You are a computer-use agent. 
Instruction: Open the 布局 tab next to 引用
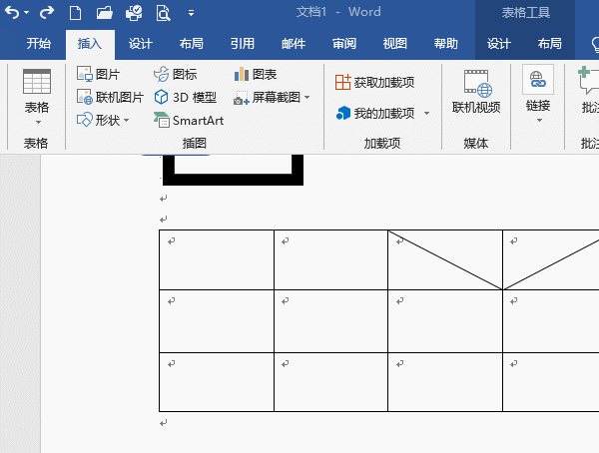click(x=192, y=44)
